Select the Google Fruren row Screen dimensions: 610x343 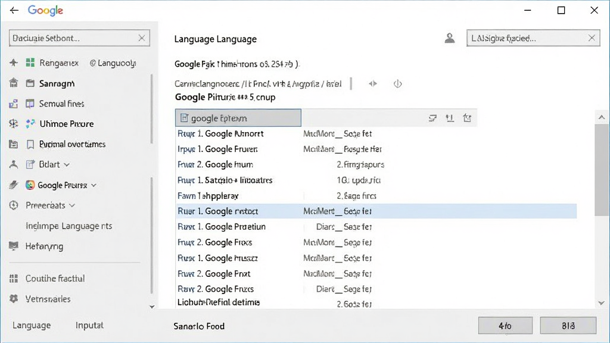point(376,149)
